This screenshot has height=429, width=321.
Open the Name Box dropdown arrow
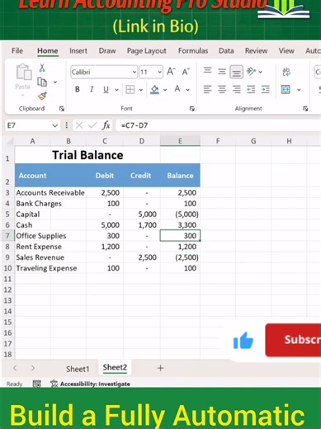point(54,125)
